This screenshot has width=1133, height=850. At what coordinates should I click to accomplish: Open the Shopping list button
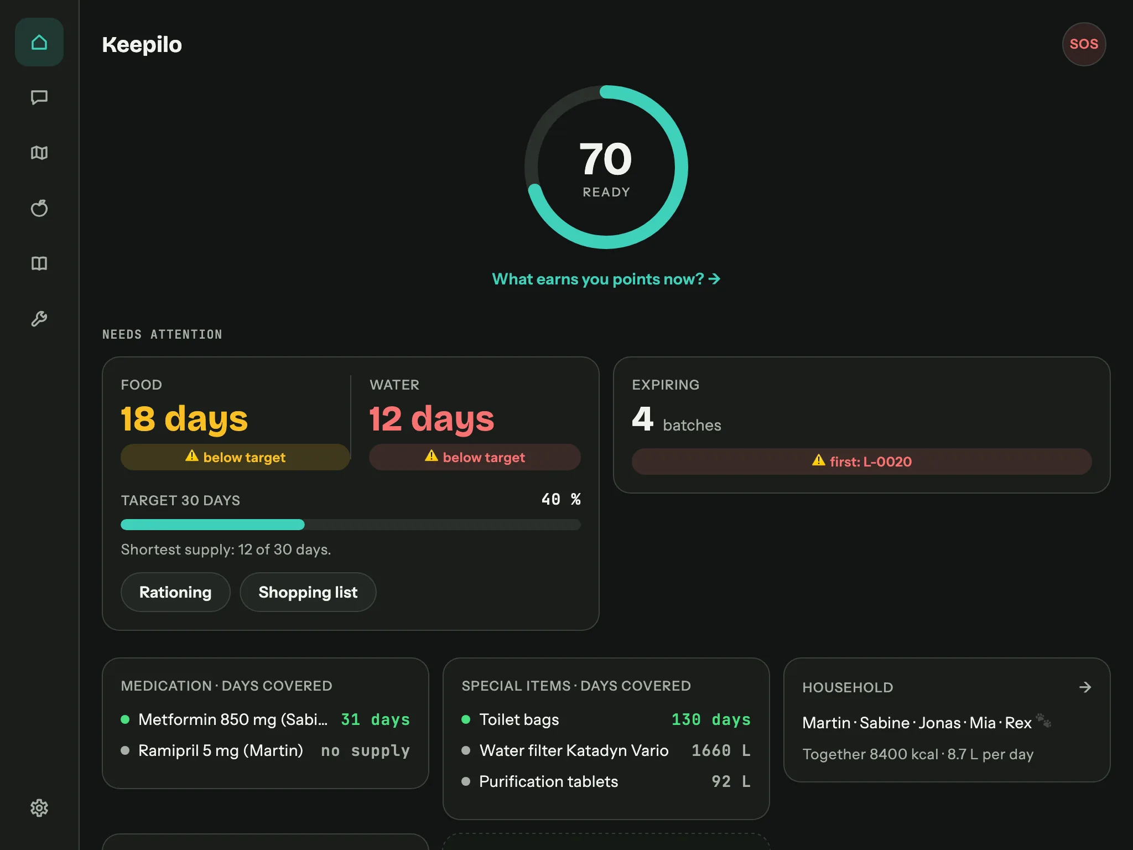pos(308,592)
